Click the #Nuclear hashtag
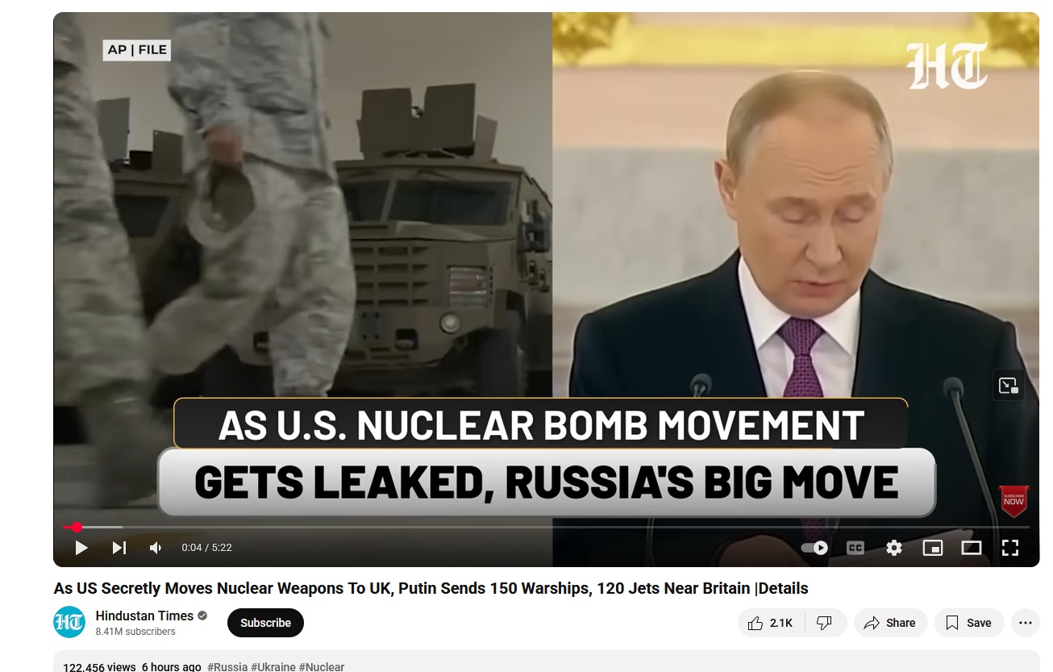The width and height of the screenshot is (1053, 672). click(x=322, y=666)
